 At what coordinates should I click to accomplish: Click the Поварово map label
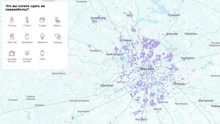click(x=81, y=2)
